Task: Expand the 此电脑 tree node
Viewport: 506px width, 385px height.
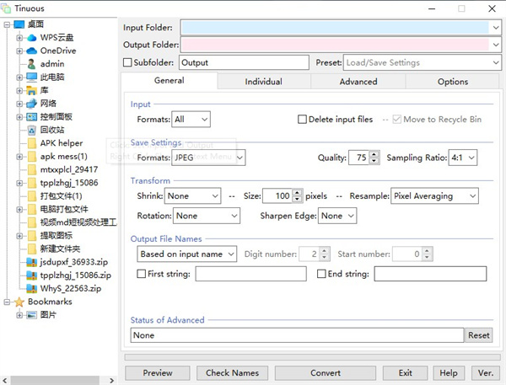Action: point(20,78)
